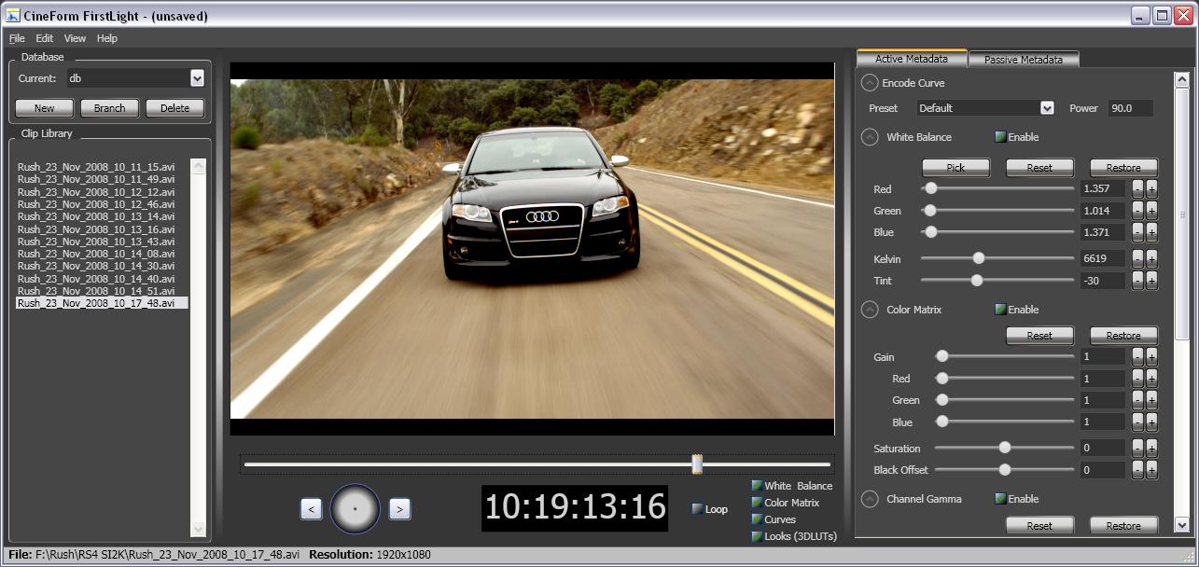The width and height of the screenshot is (1199, 567).
Task: Click plus stepper for Red white balance
Action: pyautogui.click(x=1151, y=189)
